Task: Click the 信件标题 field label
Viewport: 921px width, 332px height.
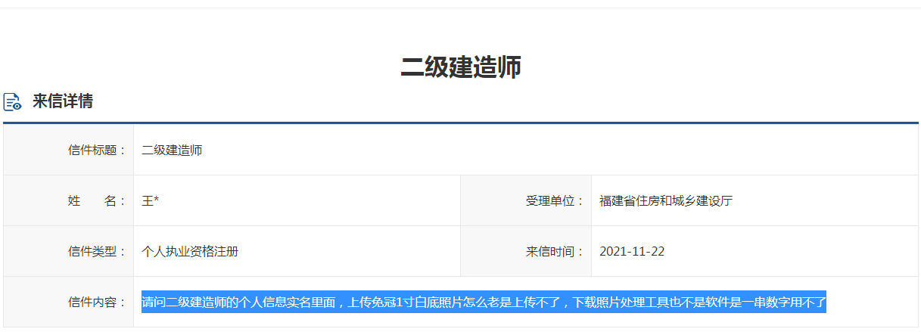Action: pyautogui.click(x=97, y=150)
